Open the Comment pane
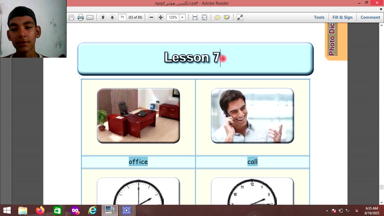 [x=370, y=17]
